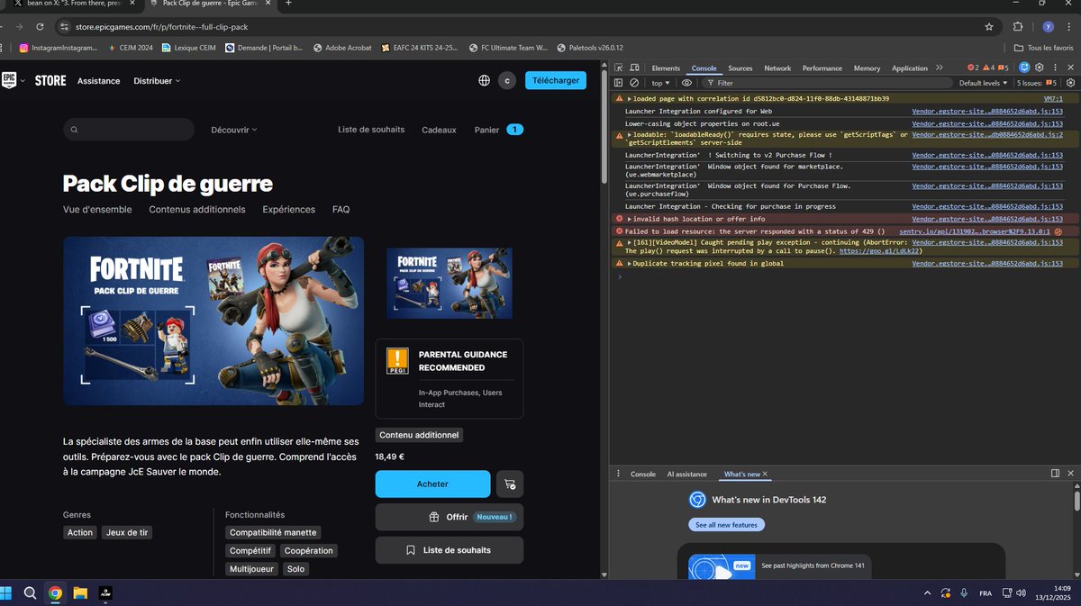Click the Epic store search box
This screenshot has height=606, width=1081.
click(129, 130)
